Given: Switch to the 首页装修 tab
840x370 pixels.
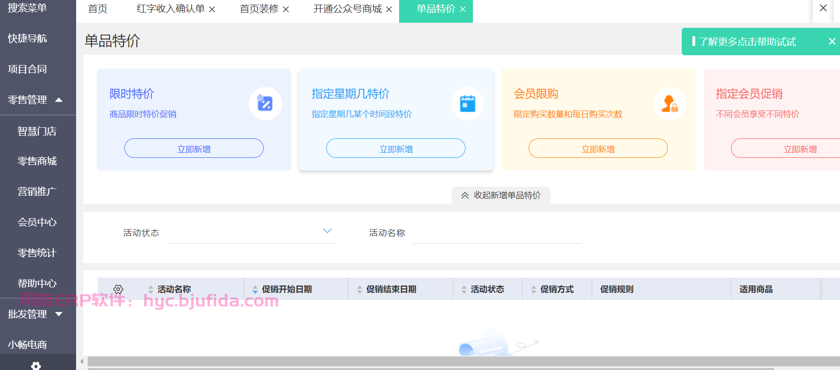Looking at the screenshot, I should pos(259,9).
